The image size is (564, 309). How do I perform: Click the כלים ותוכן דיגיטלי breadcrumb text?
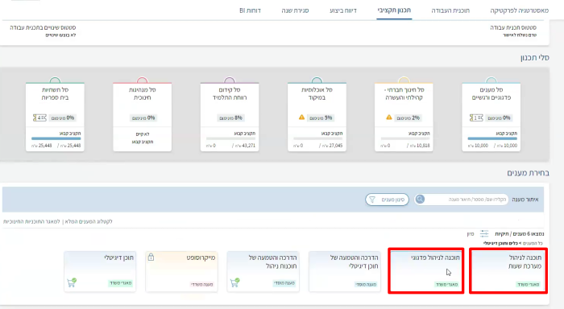point(501,244)
